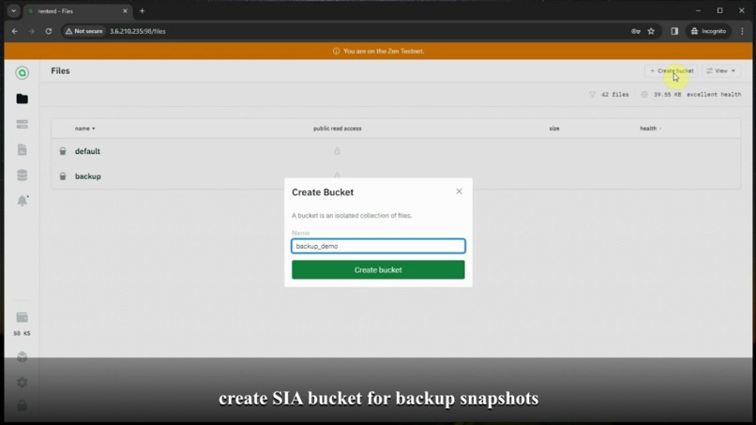The width and height of the screenshot is (756, 425).
Task: Open the Autopilot sidebar icon
Action: click(x=23, y=125)
